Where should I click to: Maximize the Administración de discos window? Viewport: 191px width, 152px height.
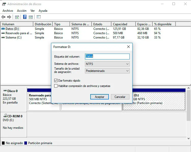[x=174, y=4]
